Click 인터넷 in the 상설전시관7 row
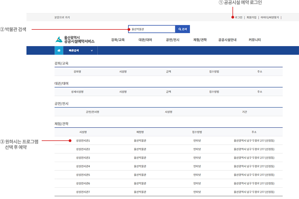Viewport: 299px width, 199px height. 197,192
